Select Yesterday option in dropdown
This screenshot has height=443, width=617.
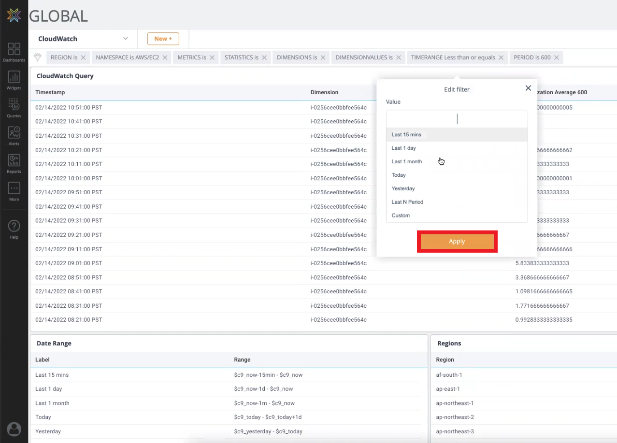(457, 188)
